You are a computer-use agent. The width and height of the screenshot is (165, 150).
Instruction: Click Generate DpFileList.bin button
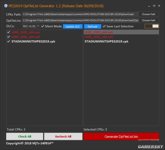coord(121,136)
